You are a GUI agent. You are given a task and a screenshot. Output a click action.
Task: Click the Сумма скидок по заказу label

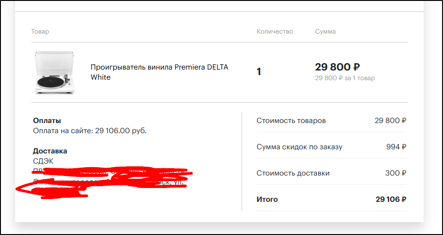(299, 147)
